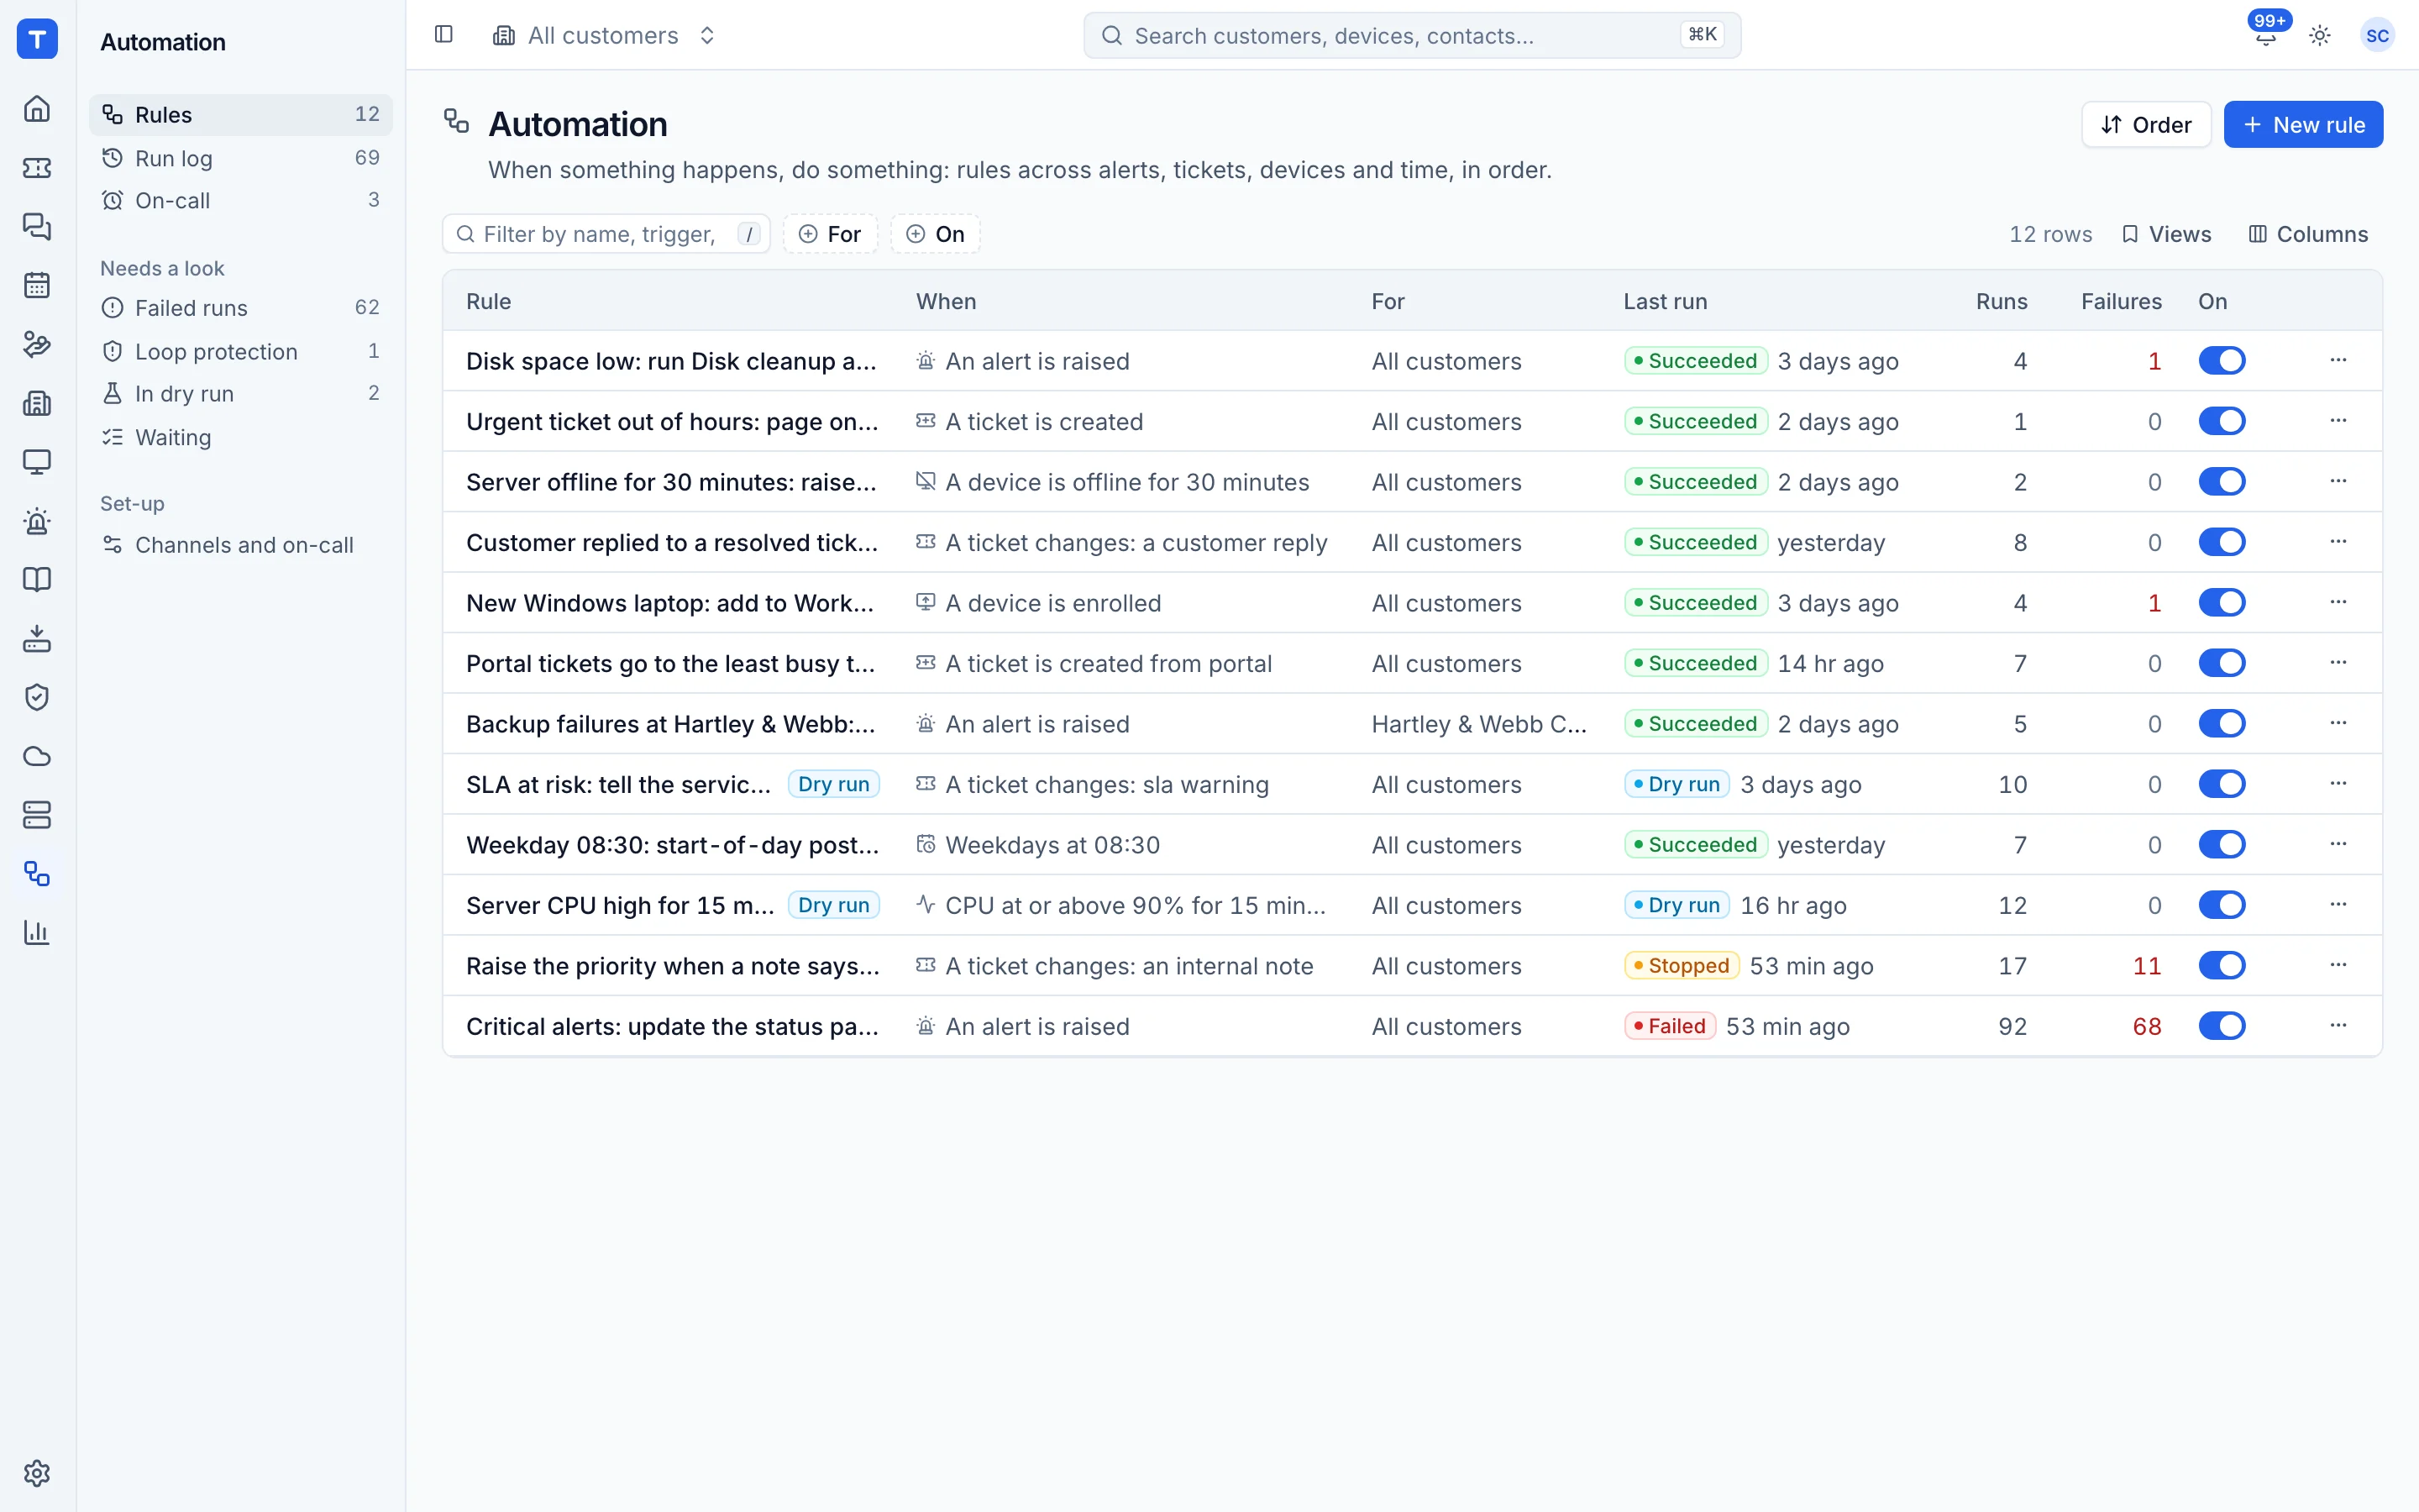The height and width of the screenshot is (1512, 2419).
Task: Open row actions for Disk space low rule
Action: click(2338, 360)
